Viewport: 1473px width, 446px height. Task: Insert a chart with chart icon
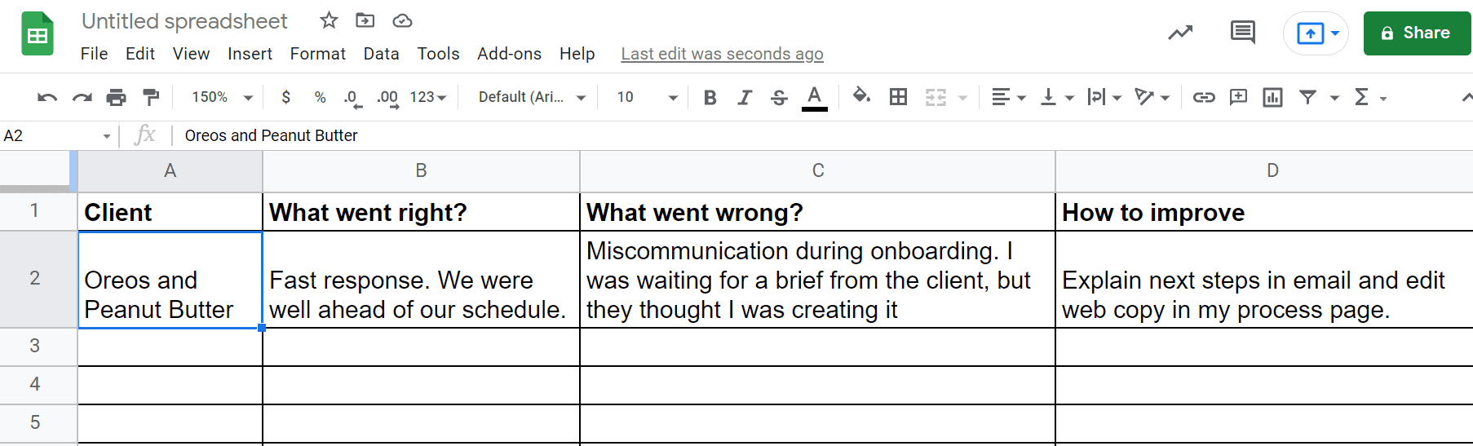[x=1272, y=98]
